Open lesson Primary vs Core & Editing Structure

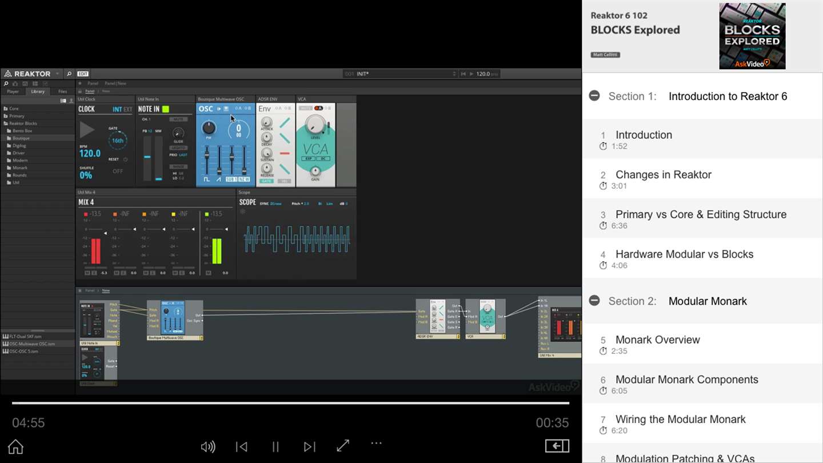pyautogui.click(x=702, y=218)
